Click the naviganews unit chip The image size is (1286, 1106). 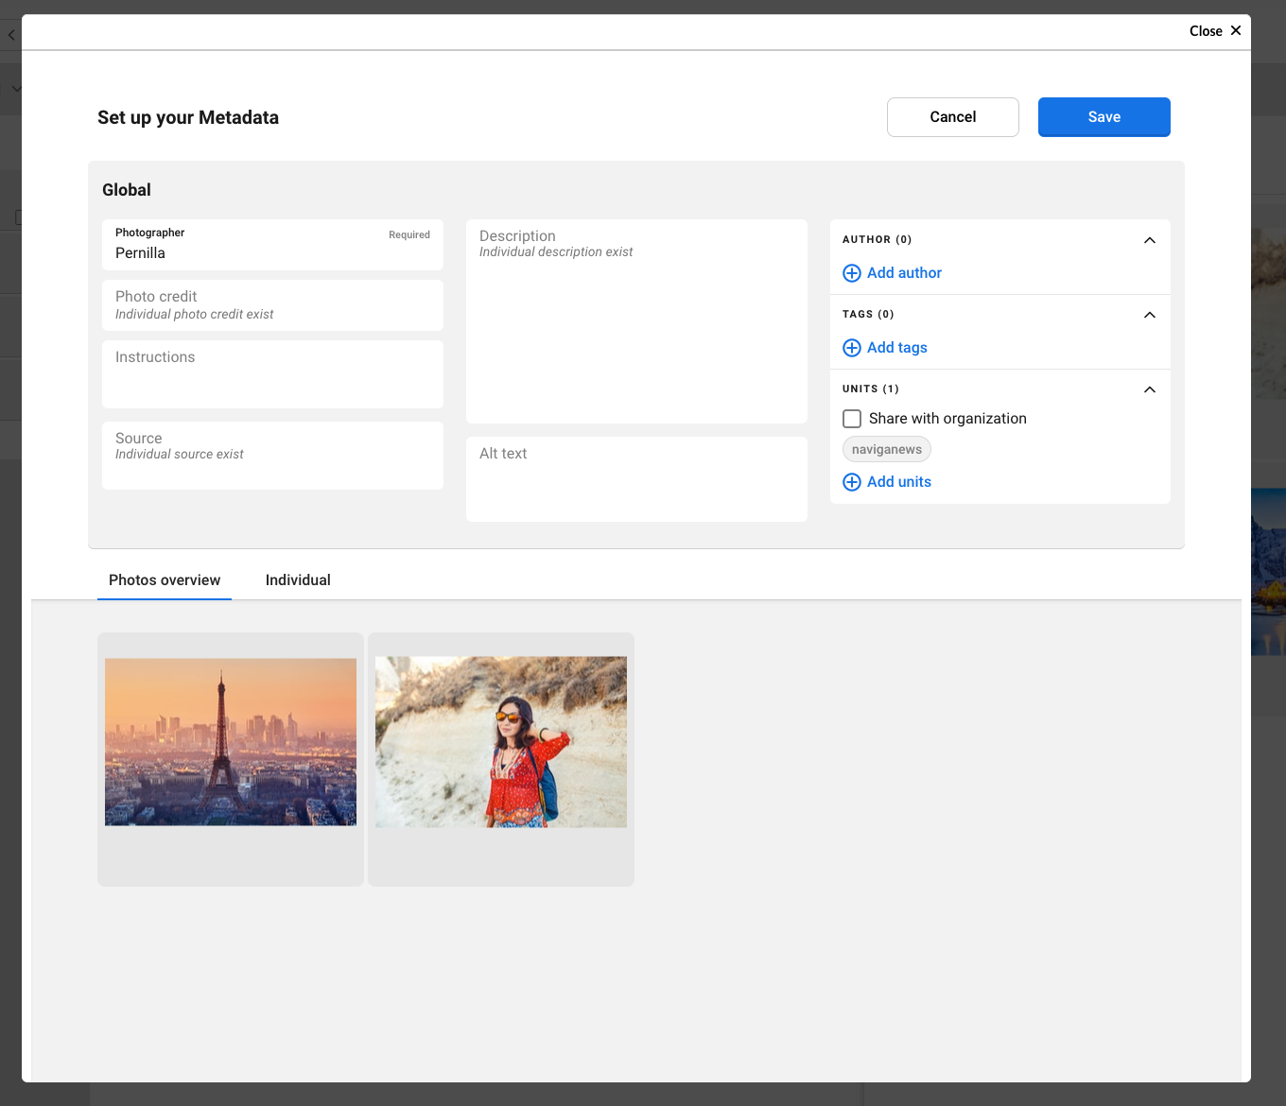pyautogui.click(x=886, y=450)
